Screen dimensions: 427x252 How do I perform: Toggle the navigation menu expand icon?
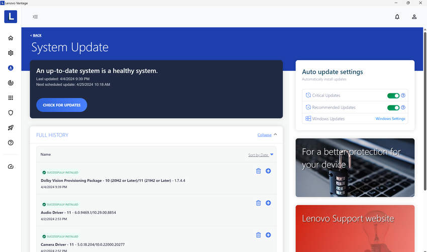(35, 17)
